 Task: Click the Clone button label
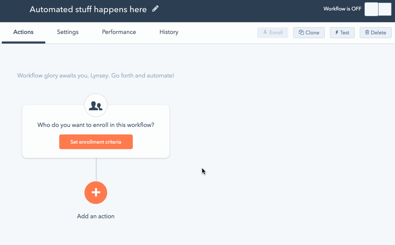click(x=312, y=32)
